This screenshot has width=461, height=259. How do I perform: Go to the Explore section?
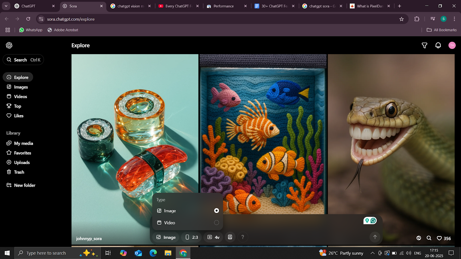pos(18,77)
